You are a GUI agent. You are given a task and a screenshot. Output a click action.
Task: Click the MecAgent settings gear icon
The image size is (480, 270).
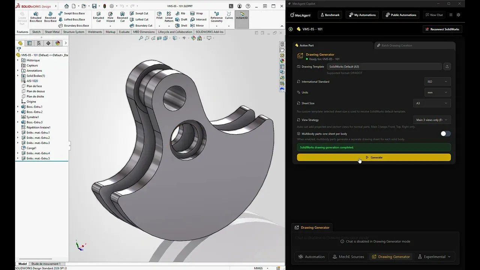point(458,15)
